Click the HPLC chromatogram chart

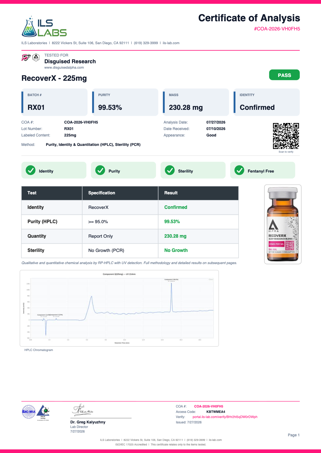click(x=119, y=308)
